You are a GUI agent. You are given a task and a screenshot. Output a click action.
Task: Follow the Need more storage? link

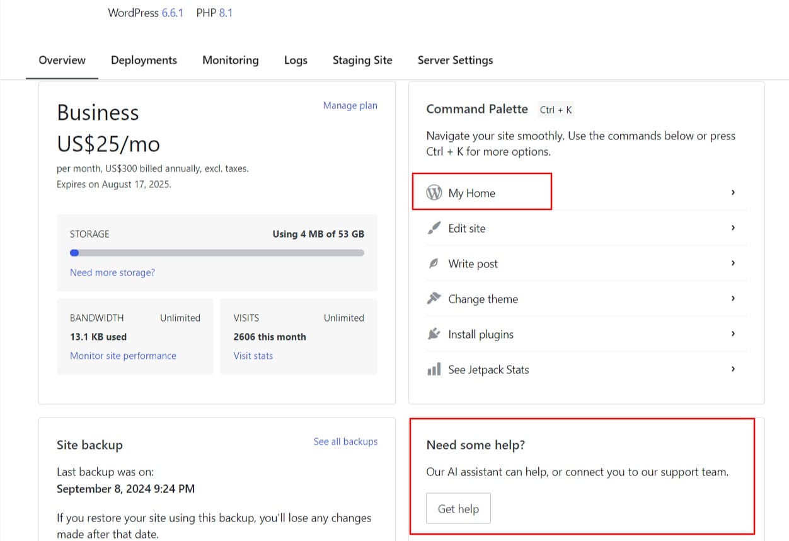[112, 272]
